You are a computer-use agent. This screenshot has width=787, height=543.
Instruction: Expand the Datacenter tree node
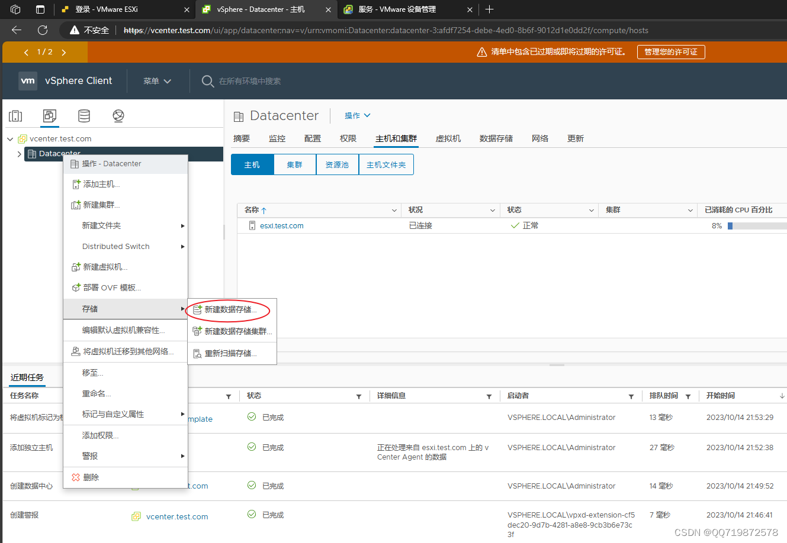tap(20, 154)
